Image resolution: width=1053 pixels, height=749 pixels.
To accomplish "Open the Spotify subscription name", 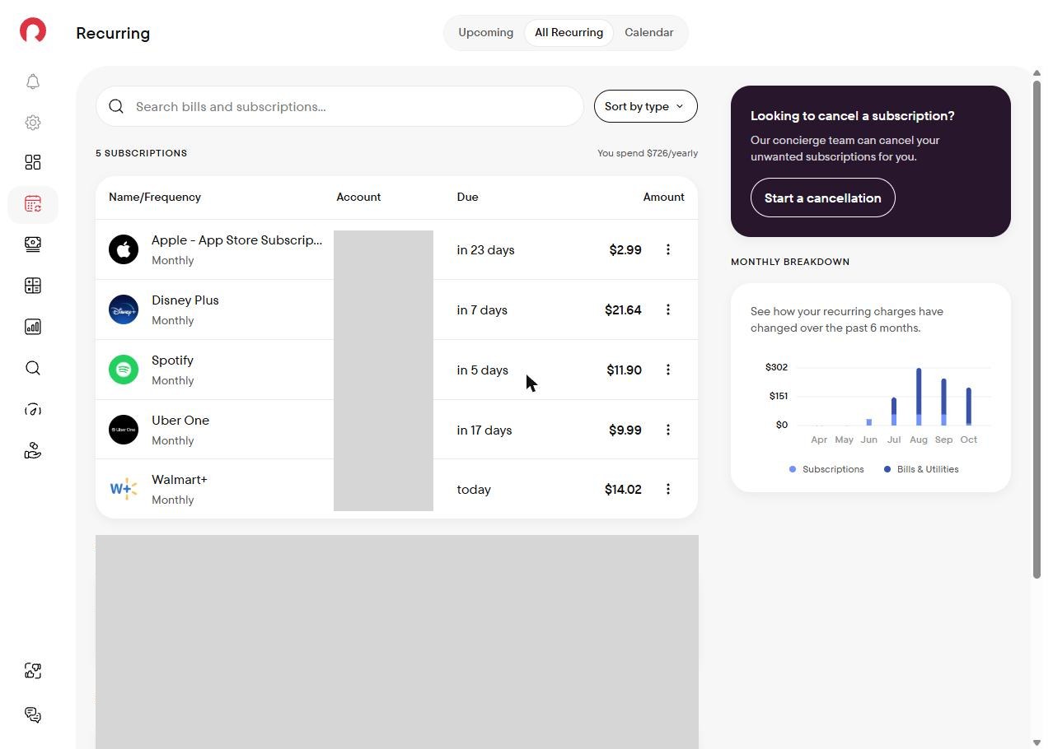I will [172, 361].
